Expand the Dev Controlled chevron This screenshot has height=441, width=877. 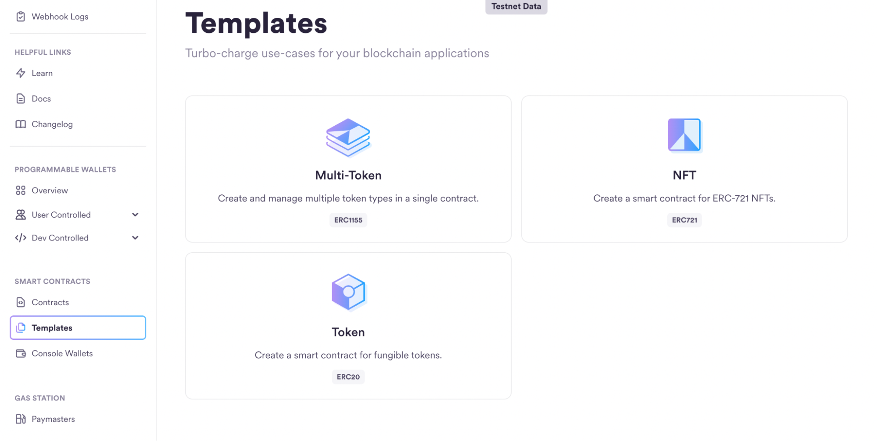[x=135, y=238]
